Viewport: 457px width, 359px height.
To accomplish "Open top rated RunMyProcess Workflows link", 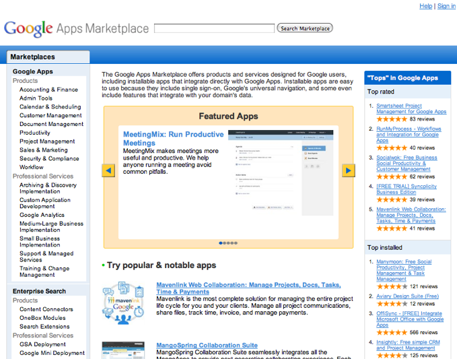I will pyautogui.click(x=409, y=135).
